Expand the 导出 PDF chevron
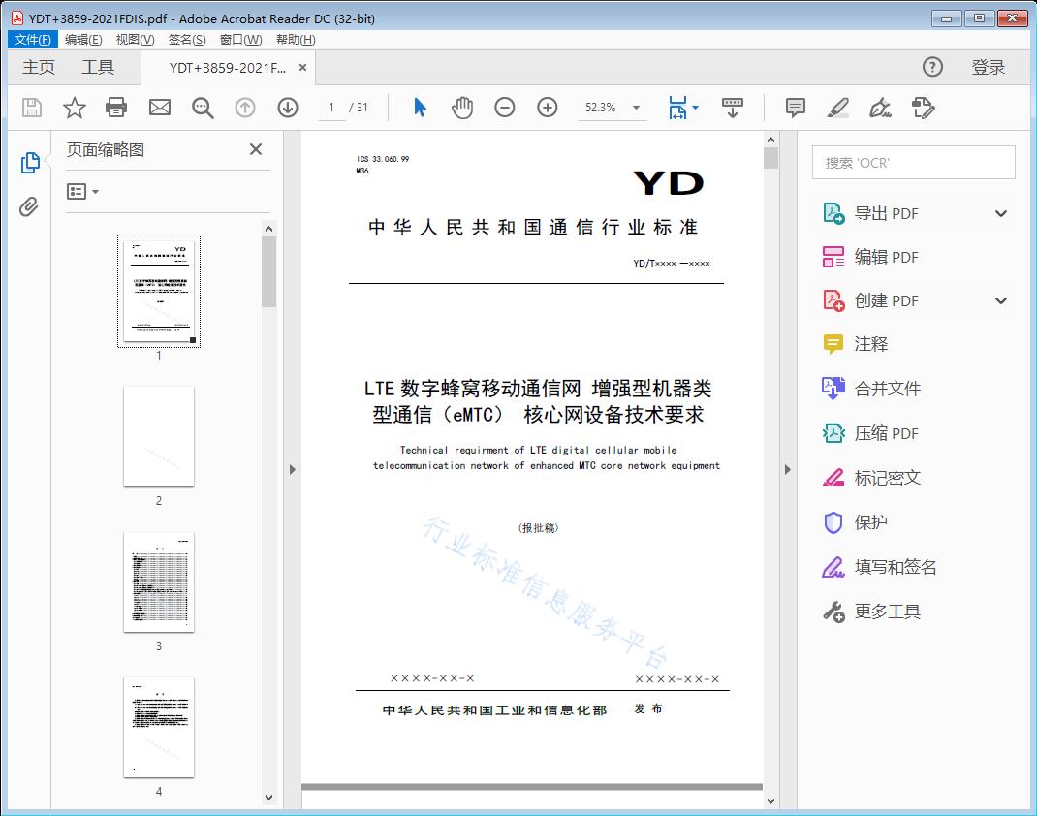The image size is (1037, 816). (x=1000, y=212)
